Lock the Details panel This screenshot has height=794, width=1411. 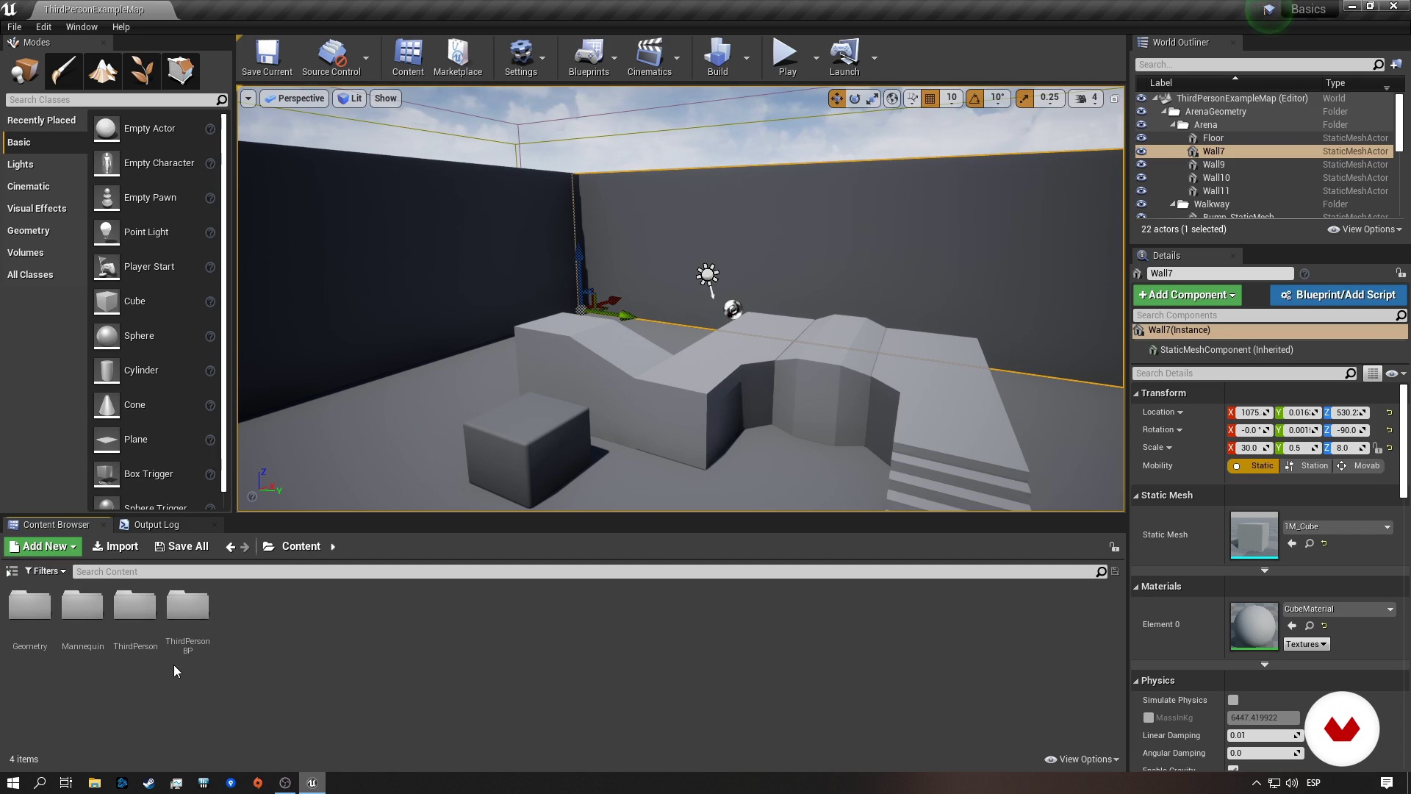1400,273
